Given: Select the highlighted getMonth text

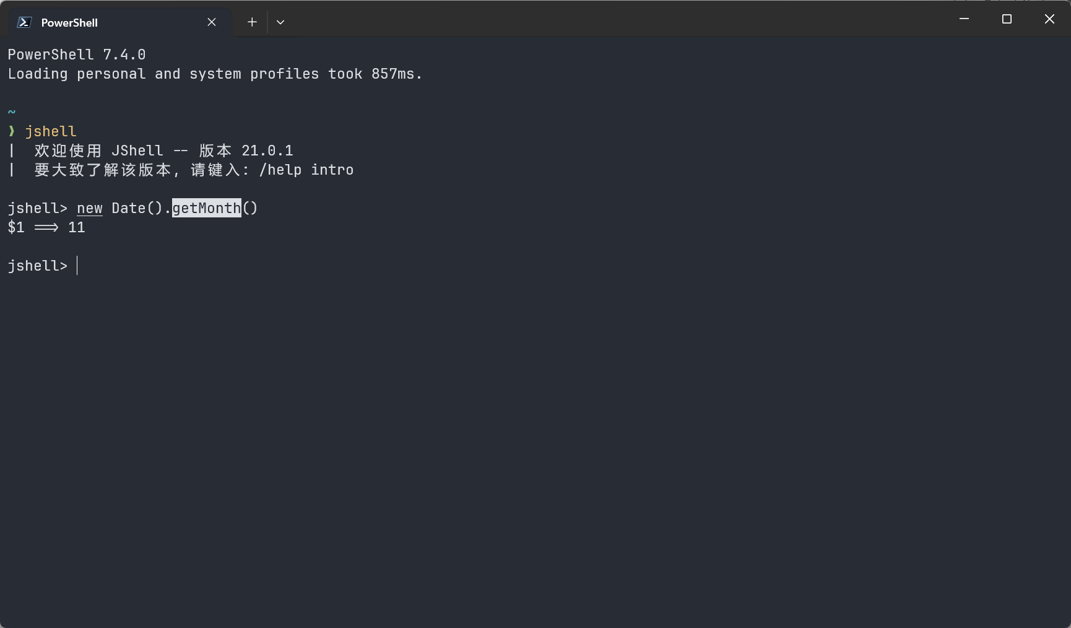Looking at the screenshot, I should click(x=206, y=208).
